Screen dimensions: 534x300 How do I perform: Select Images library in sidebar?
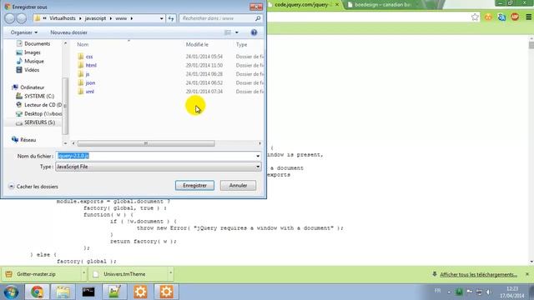coord(33,52)
